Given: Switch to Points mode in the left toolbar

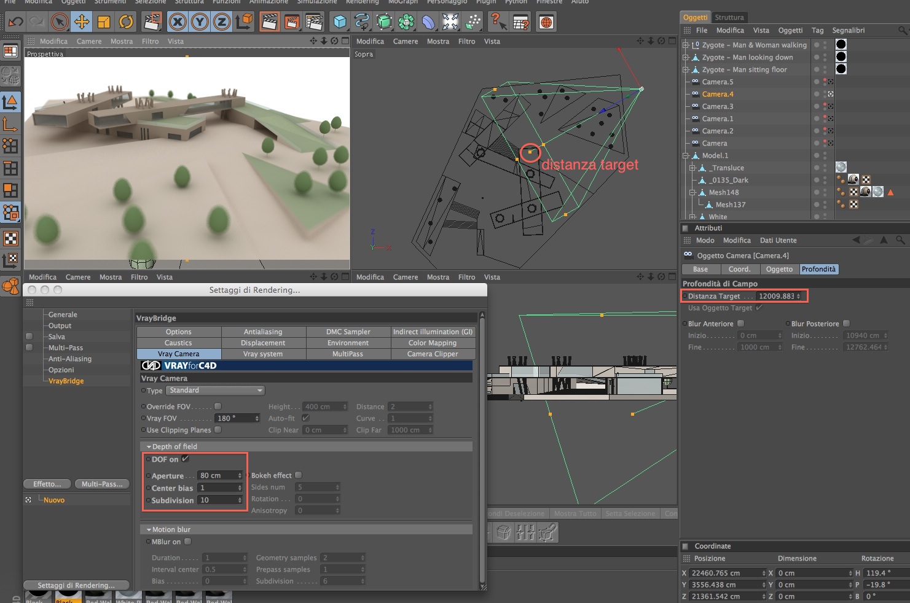Looking at the screenshot, I should pyautogui.click(x=10, y=146).
